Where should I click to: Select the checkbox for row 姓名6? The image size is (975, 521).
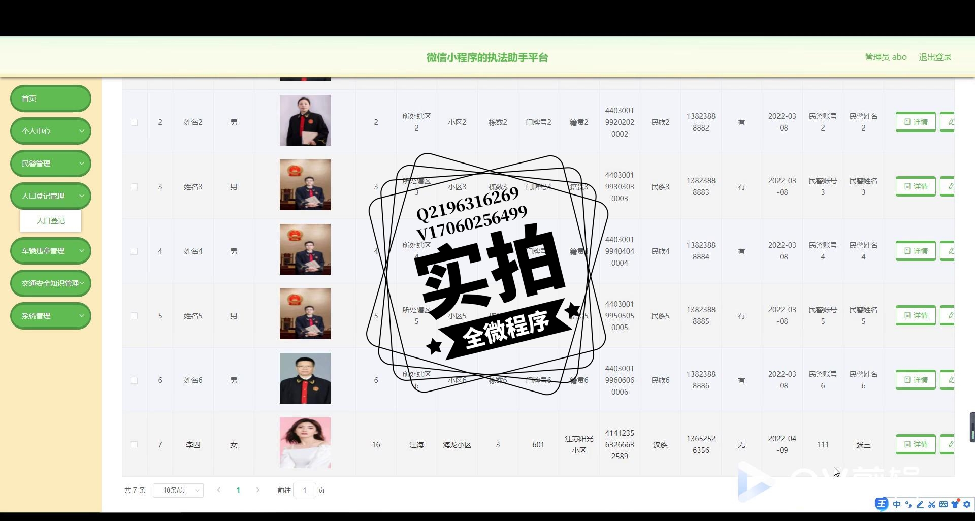click(x=134, y=380)
